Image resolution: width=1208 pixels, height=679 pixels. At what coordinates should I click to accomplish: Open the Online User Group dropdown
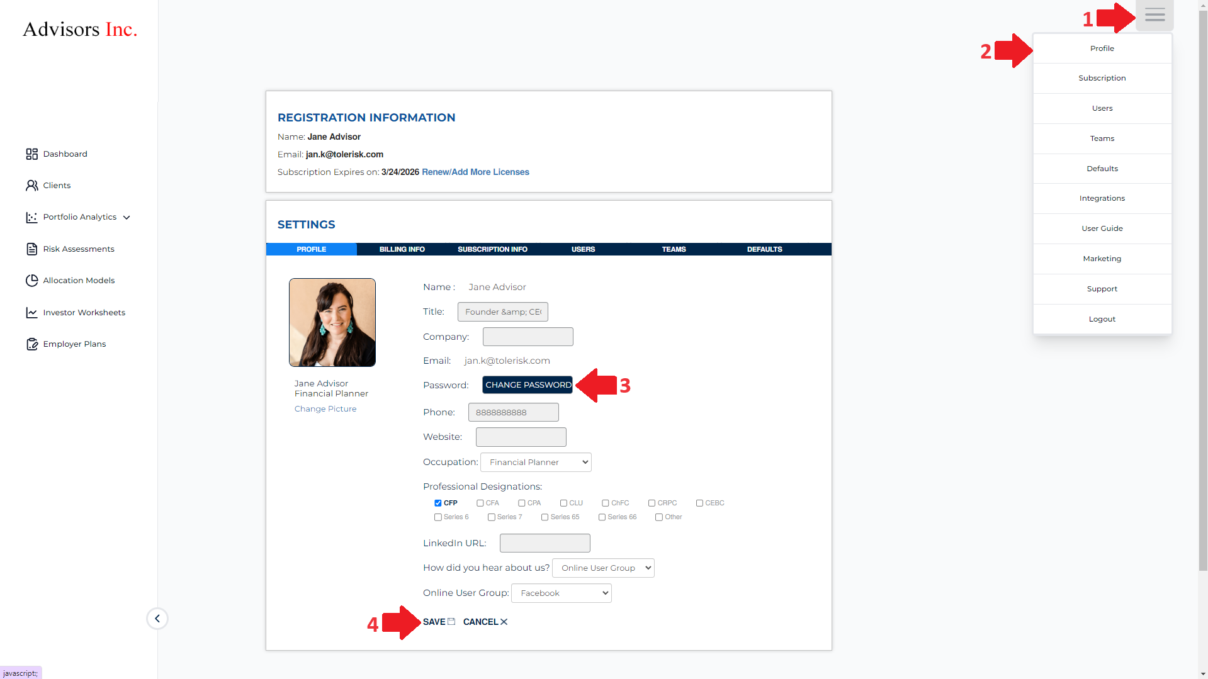pos(561,593)
